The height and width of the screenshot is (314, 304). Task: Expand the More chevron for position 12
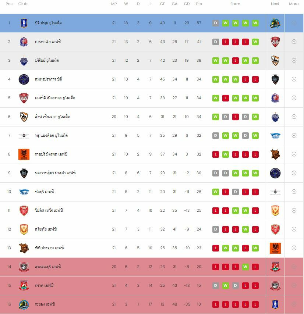click(x=294, y=229)
